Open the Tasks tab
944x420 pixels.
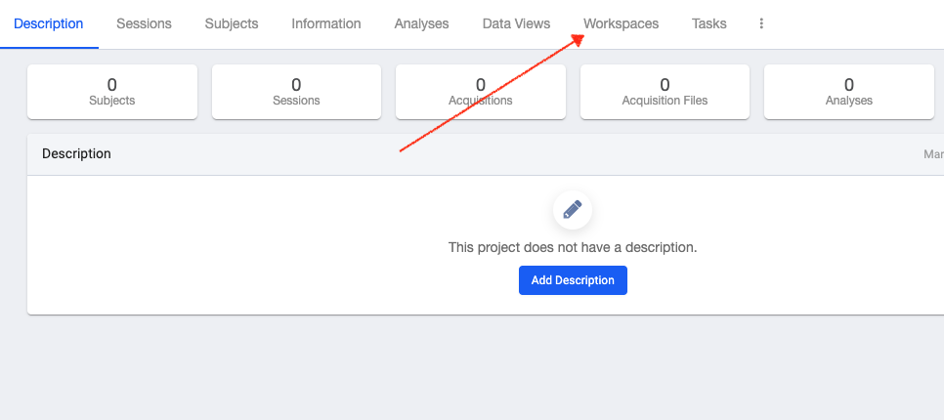coord(708,23)
